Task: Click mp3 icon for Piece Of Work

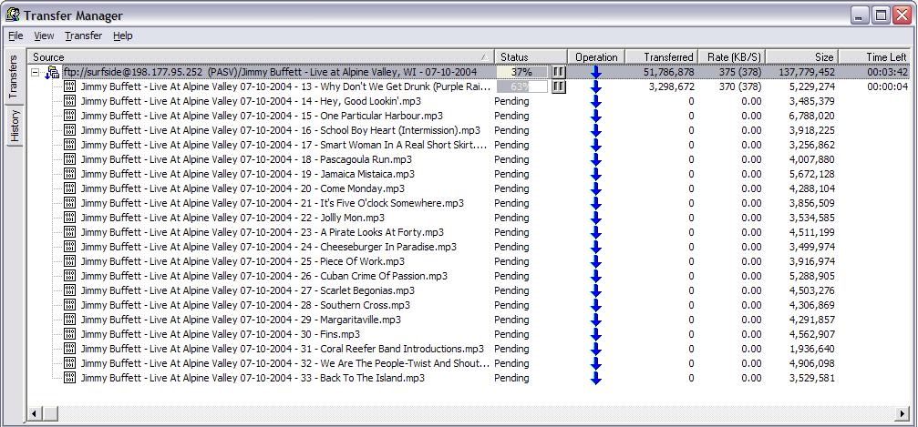Action: (x=69, y=261)
